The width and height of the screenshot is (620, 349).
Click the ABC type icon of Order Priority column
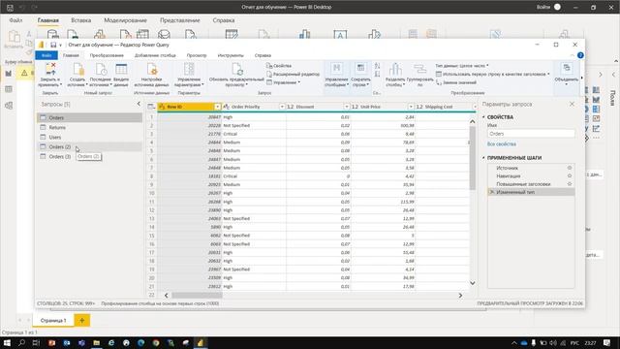click(226, 107)
